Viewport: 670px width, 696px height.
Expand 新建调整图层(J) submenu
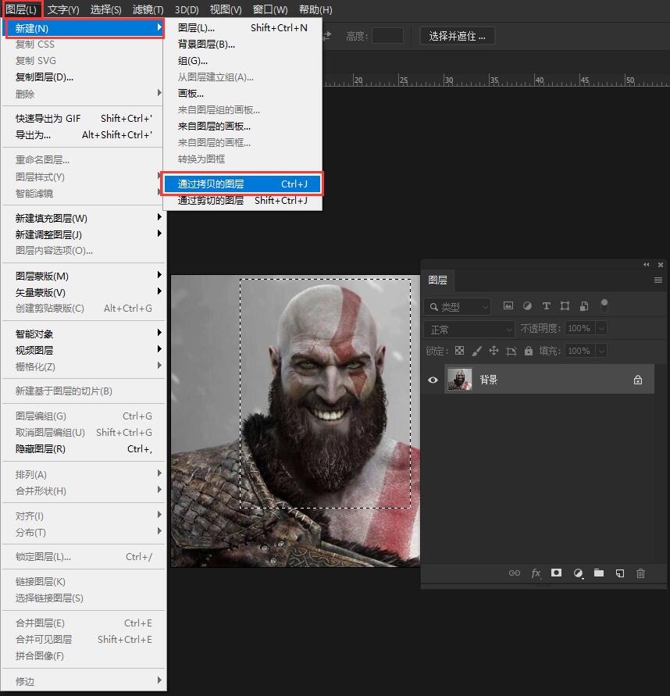tap(84, 234)
